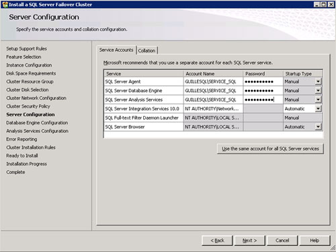Open Startup Type dropdown for SQL Server Agent
336x252 pixels.
(x=318, y=81)
